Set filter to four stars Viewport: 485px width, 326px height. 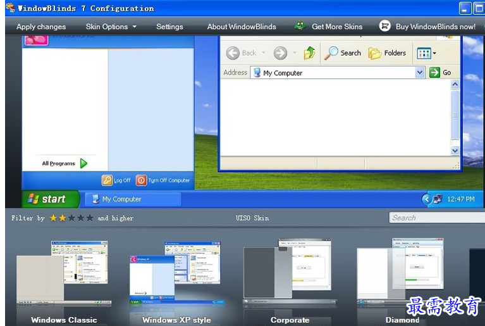pyautogui.click(x=81, y=218)
